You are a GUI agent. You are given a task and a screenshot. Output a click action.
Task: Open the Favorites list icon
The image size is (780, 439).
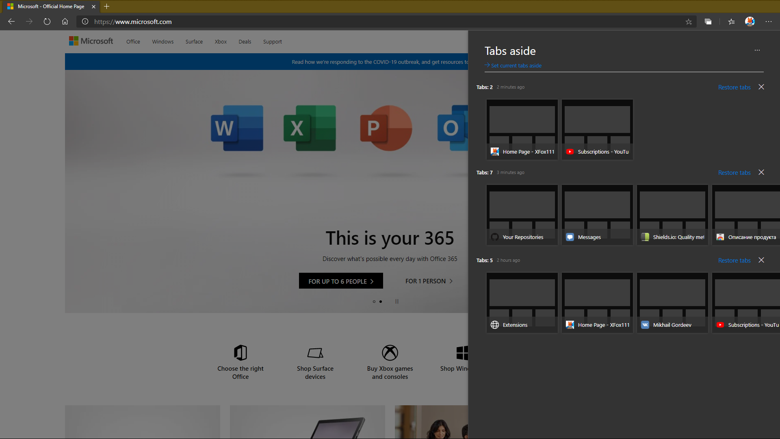(x=731, y=22)
